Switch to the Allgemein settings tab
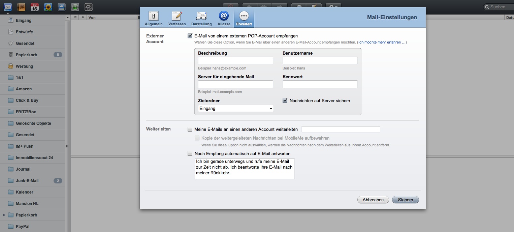514x232 pixels. click(x=154, y=18)
